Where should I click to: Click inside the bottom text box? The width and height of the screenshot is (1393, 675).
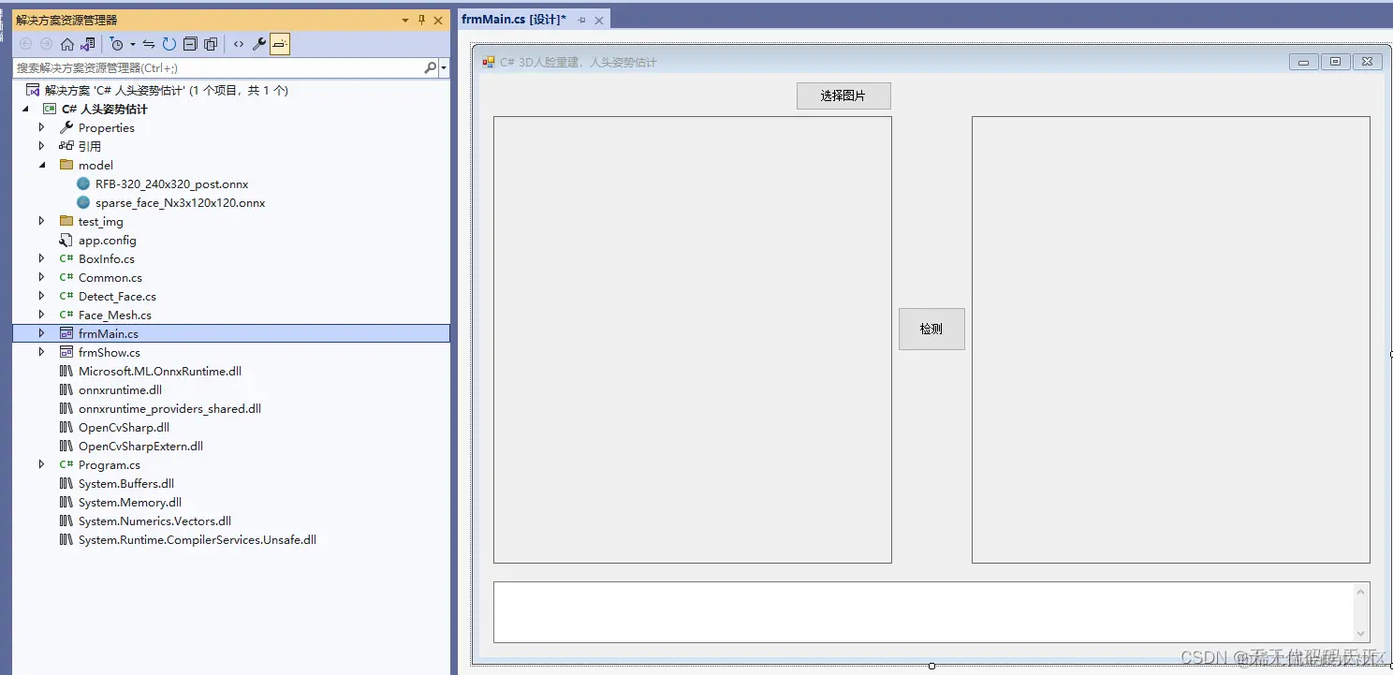tap(923, 612)
